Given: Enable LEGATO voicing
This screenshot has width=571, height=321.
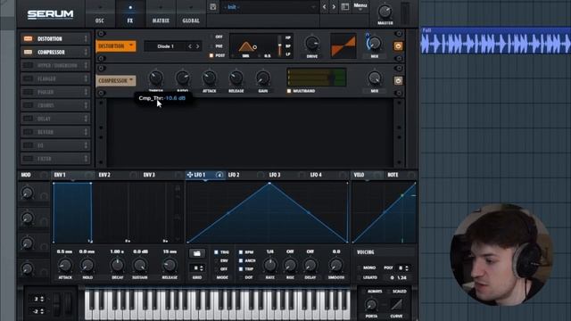Looking at the screenshot, I should (x=359, y=277).
